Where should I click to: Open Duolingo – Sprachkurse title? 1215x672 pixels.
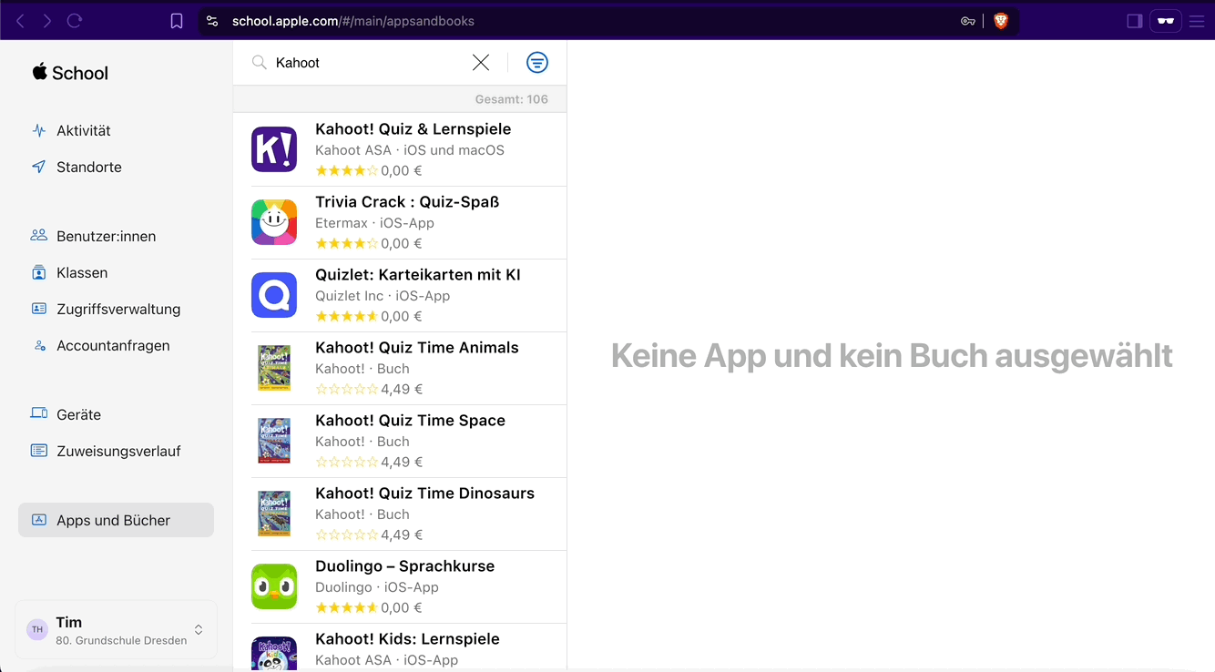click(405, 566)
